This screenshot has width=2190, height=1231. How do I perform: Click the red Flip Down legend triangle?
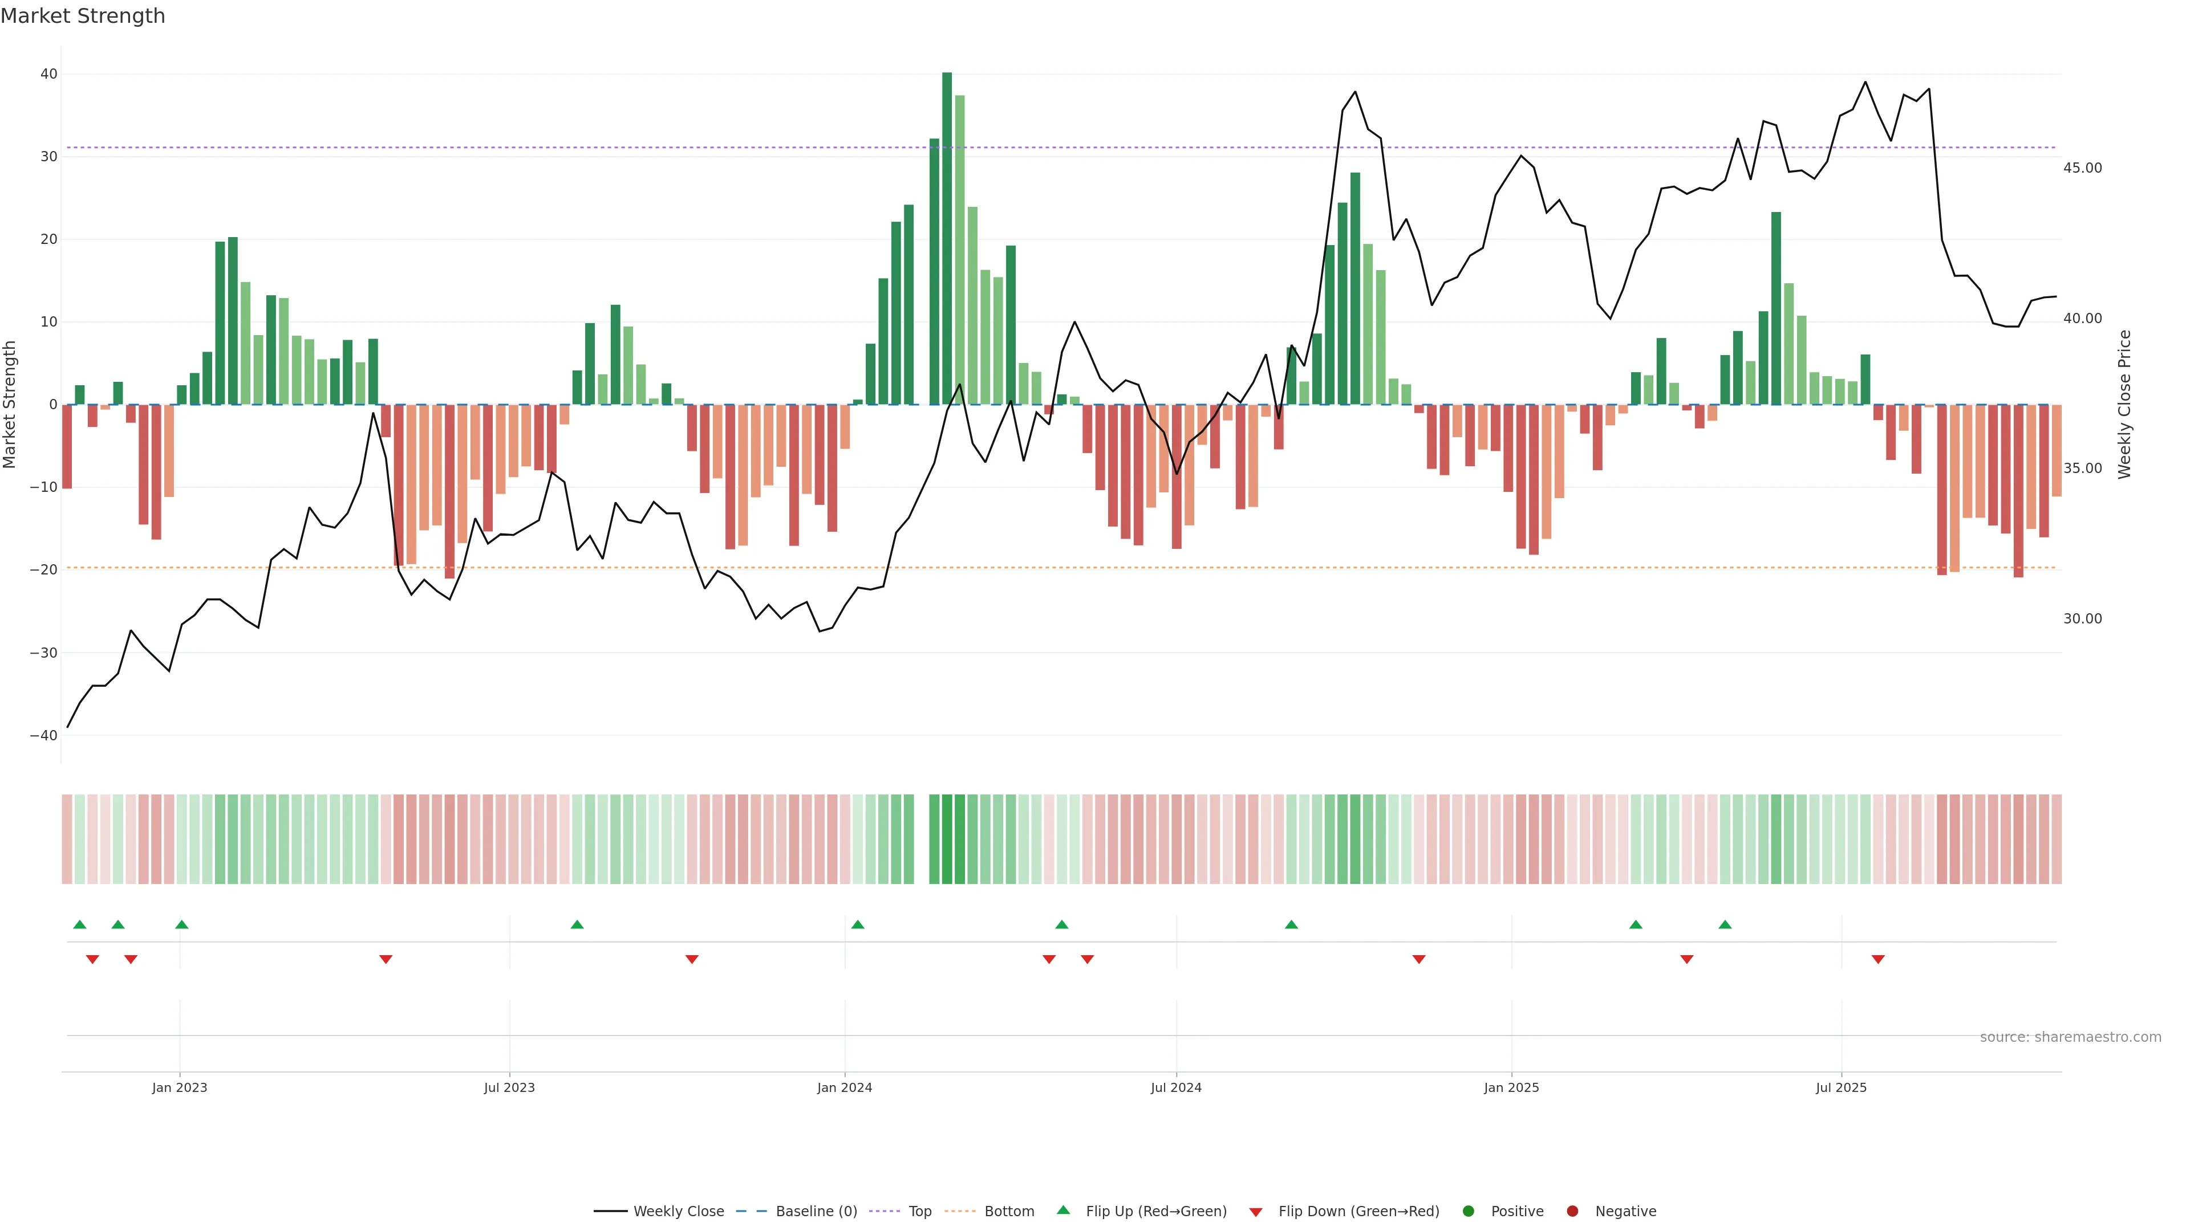pyautogui.click(x=1256, y=1212)
